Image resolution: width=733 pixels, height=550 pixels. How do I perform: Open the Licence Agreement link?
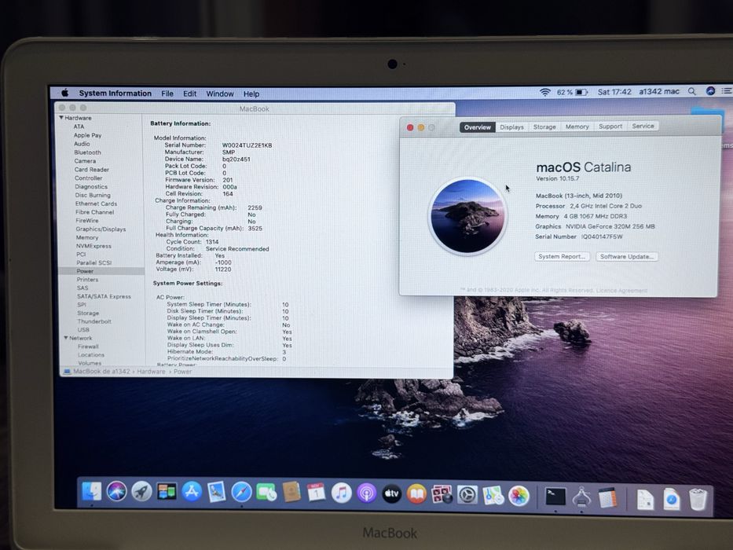[x=621, y=291]
